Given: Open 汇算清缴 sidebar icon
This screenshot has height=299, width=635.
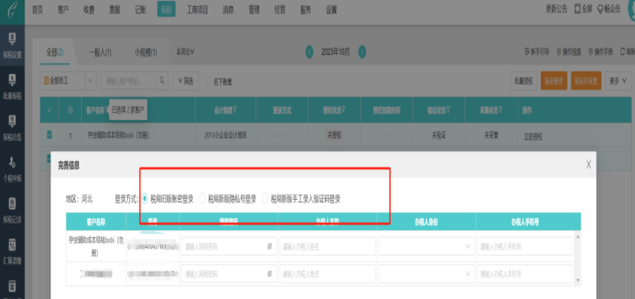Looking at the screenshot, I should coord(12,251).
